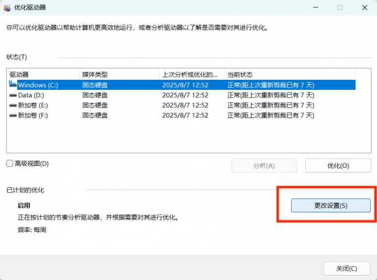Click the 新加卷 (E:) drive icon

click(13, 105)
